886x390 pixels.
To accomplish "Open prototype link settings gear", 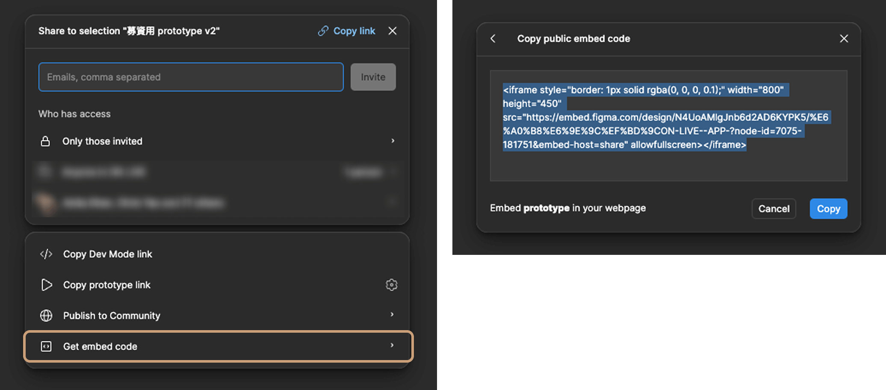I will [x=392, y=285].
